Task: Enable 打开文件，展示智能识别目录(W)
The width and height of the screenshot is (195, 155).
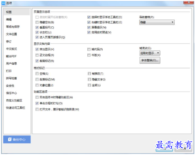Action: click(37, 109)
